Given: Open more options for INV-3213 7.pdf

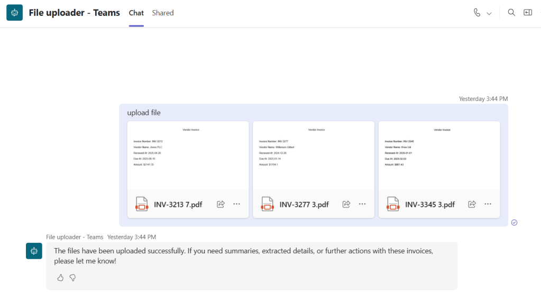Looking at the screenshot, I should point(236,204).
